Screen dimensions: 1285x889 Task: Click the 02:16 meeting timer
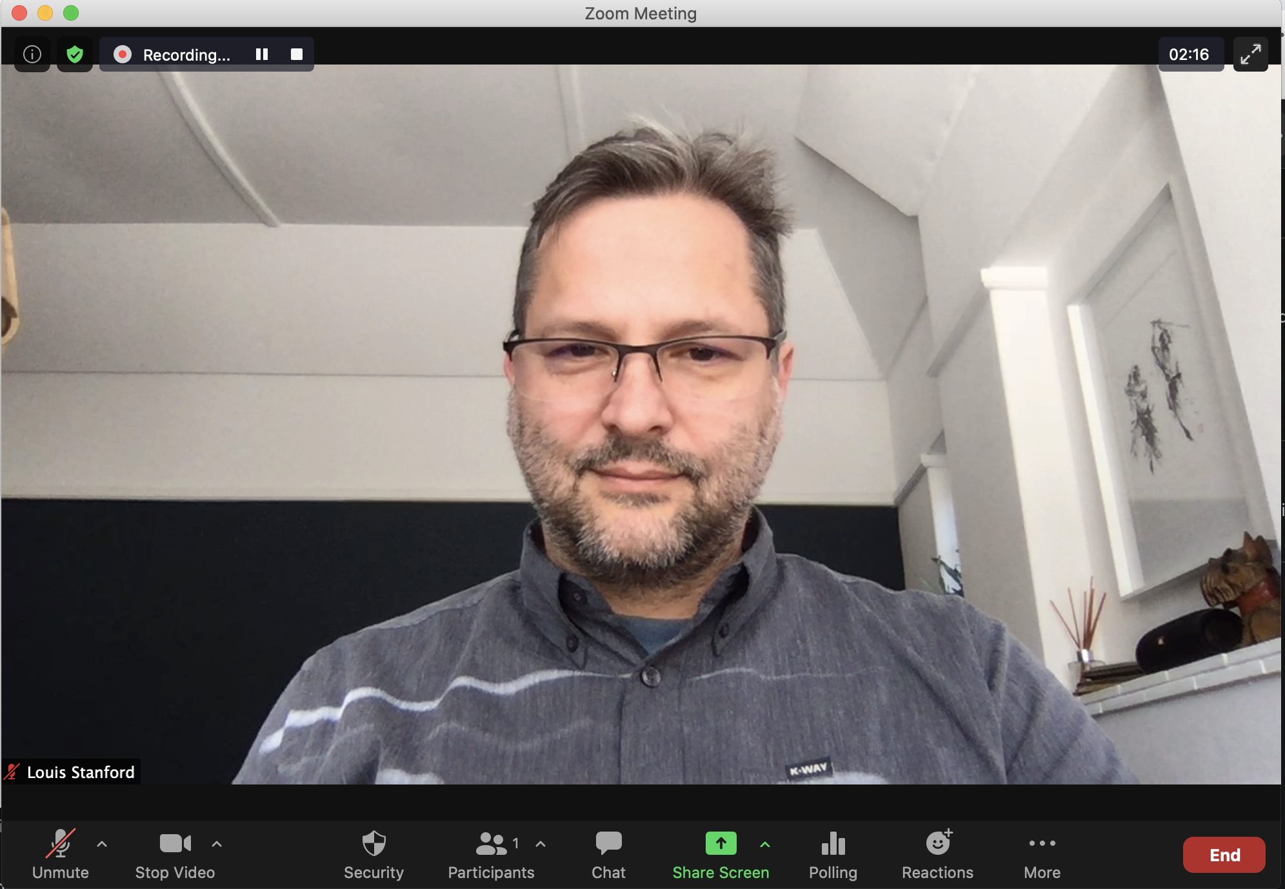pos(1189,54)
